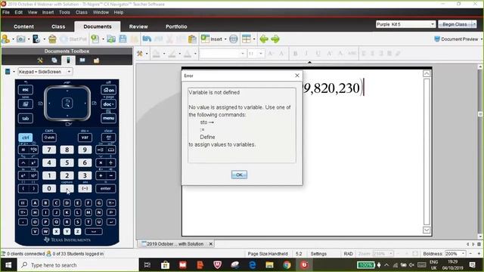Open the Page Sorter toolbox panel
This screenshot has width=484, height=272.
click(x=54, y=60)
